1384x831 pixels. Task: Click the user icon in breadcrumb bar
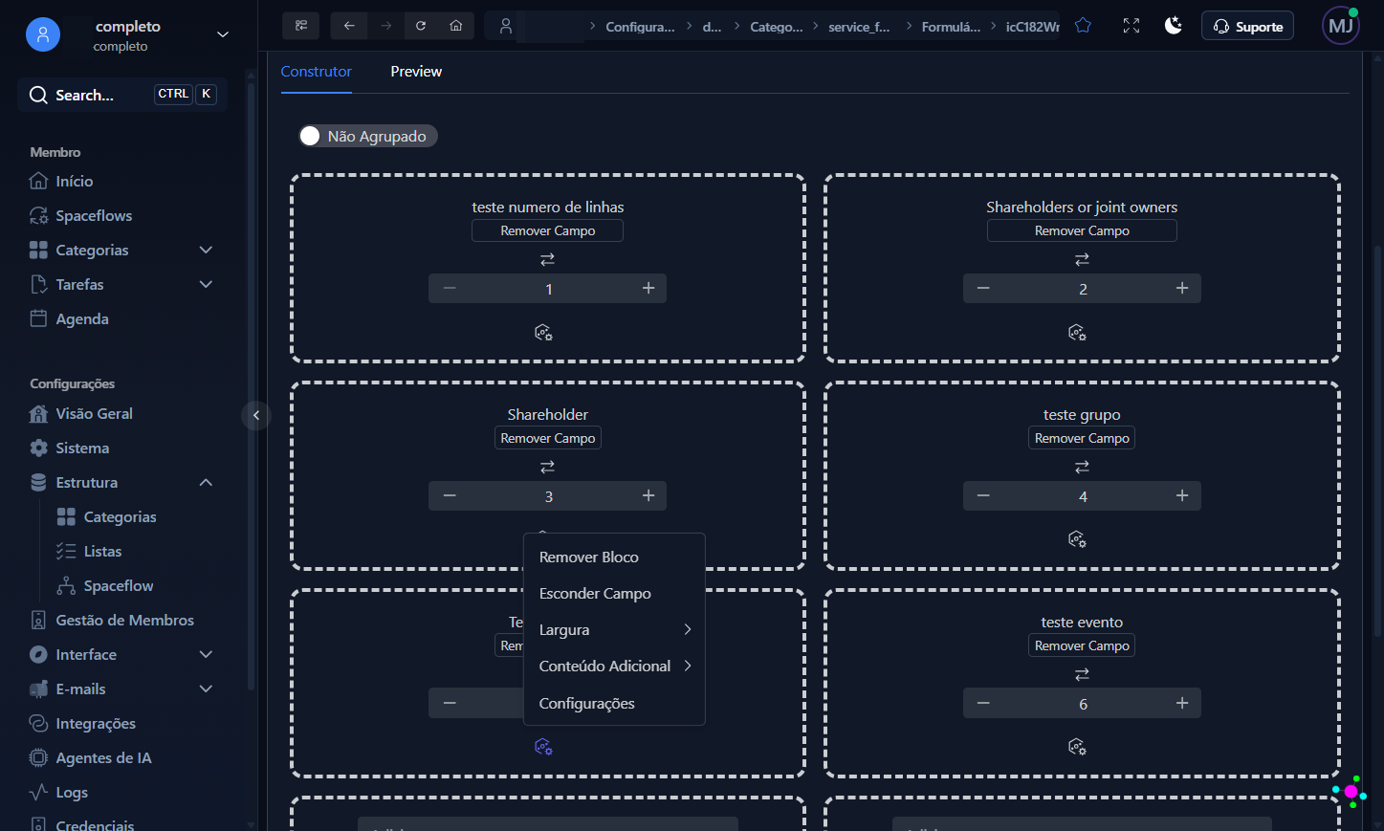(x=506, y=26)
